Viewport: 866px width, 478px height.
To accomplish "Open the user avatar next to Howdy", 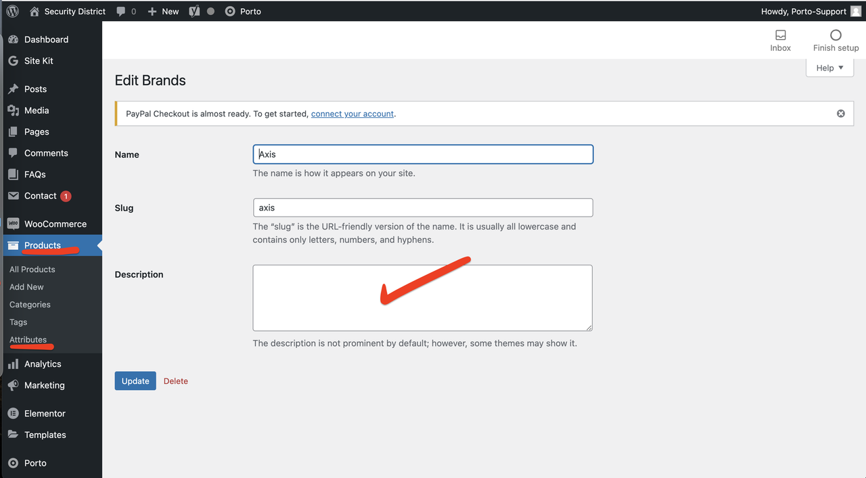I will (x=856, y=11).
